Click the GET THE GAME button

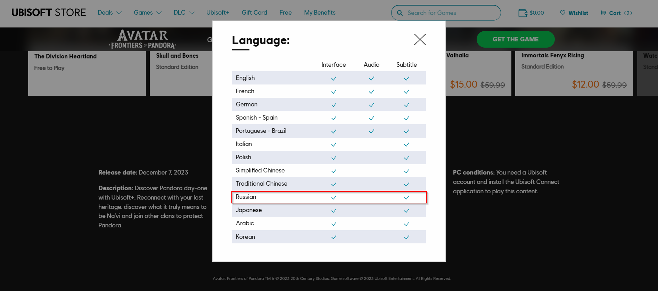(x=516, y=39)
